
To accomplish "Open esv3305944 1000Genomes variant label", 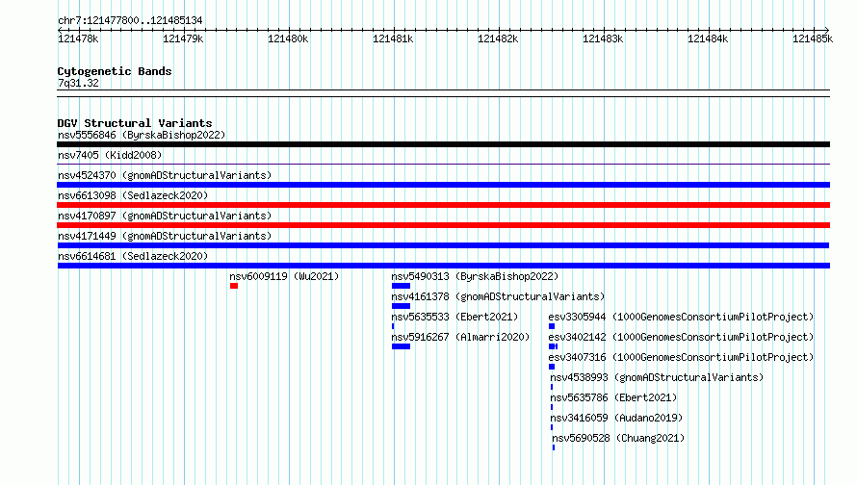I will click(681, 317).
